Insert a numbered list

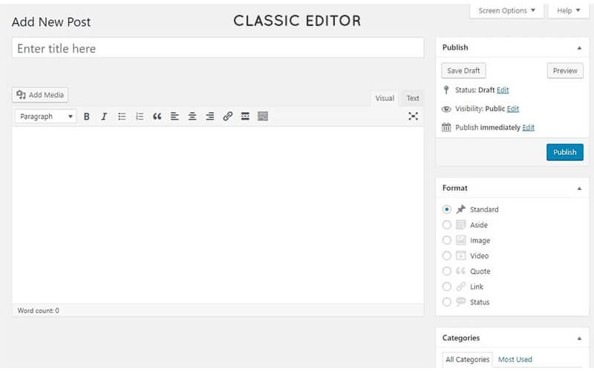[x=140, y=116]
